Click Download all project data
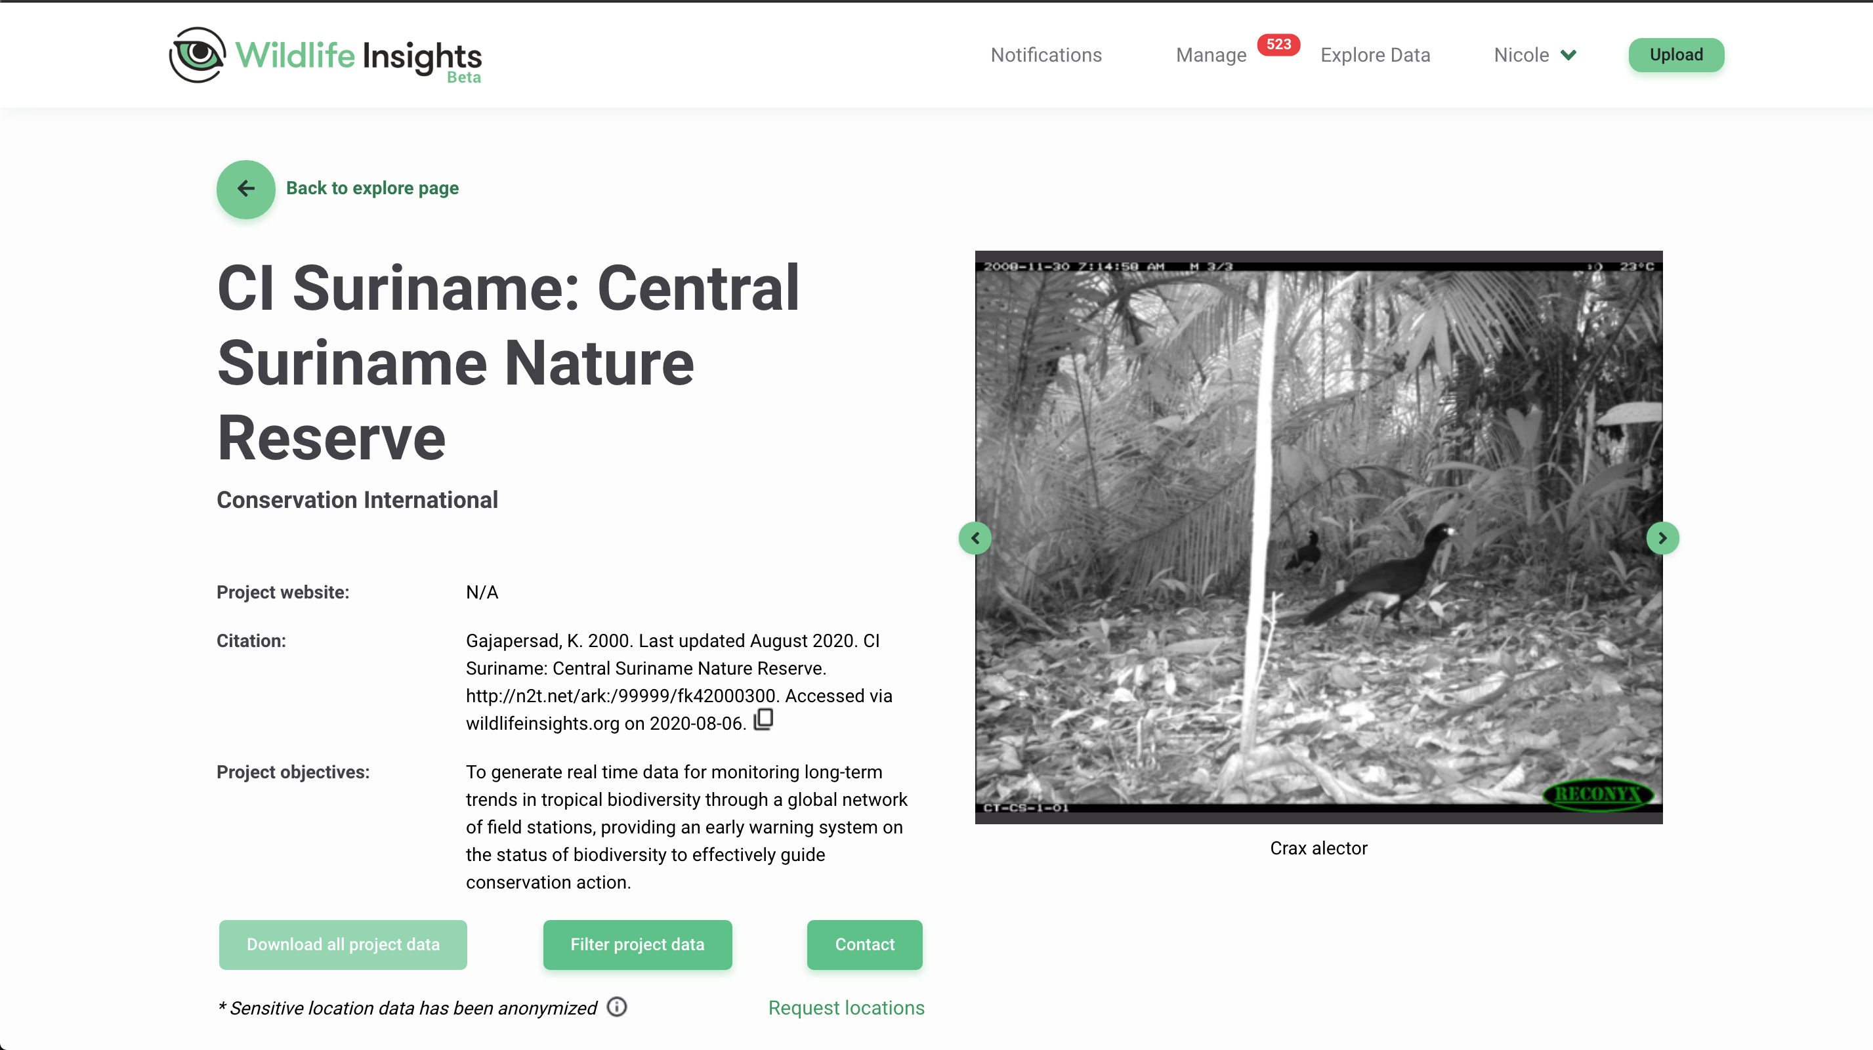This screenshot has width=1873, height=1050. pos(343,944)
